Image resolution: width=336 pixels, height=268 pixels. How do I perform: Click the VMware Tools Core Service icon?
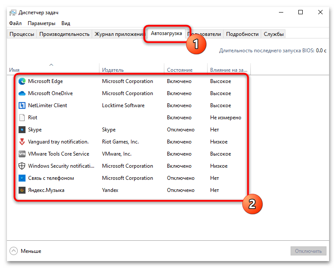pyautogui.click(x=22, y=154)
